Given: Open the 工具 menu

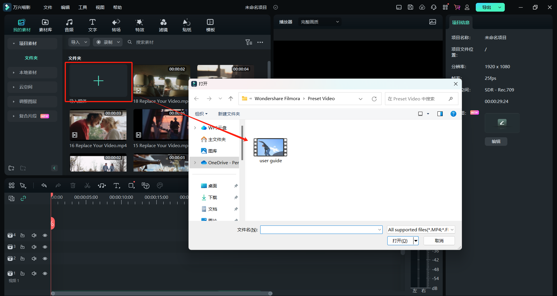Looking at the screenshot, I should [82, 7].
